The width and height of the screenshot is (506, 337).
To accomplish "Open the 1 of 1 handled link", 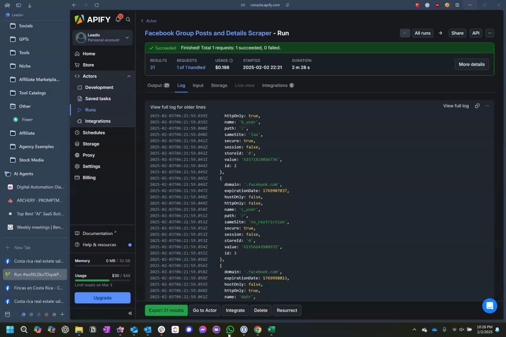I will [x=191, y=67].
